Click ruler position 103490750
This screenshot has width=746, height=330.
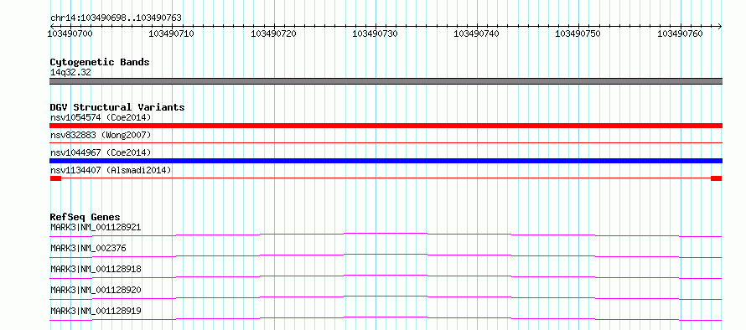[x=578, y=34]
